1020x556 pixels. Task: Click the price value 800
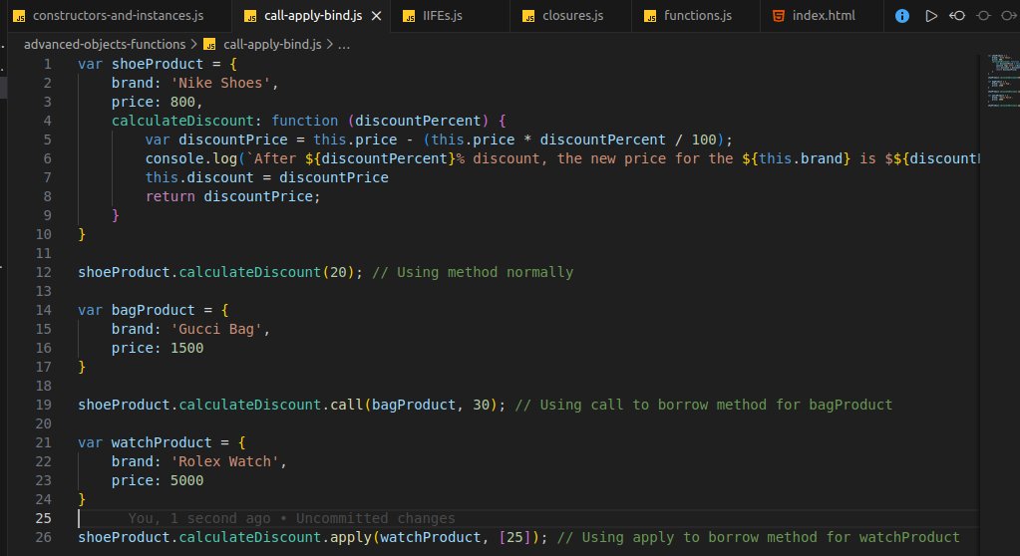pos(182,102)
